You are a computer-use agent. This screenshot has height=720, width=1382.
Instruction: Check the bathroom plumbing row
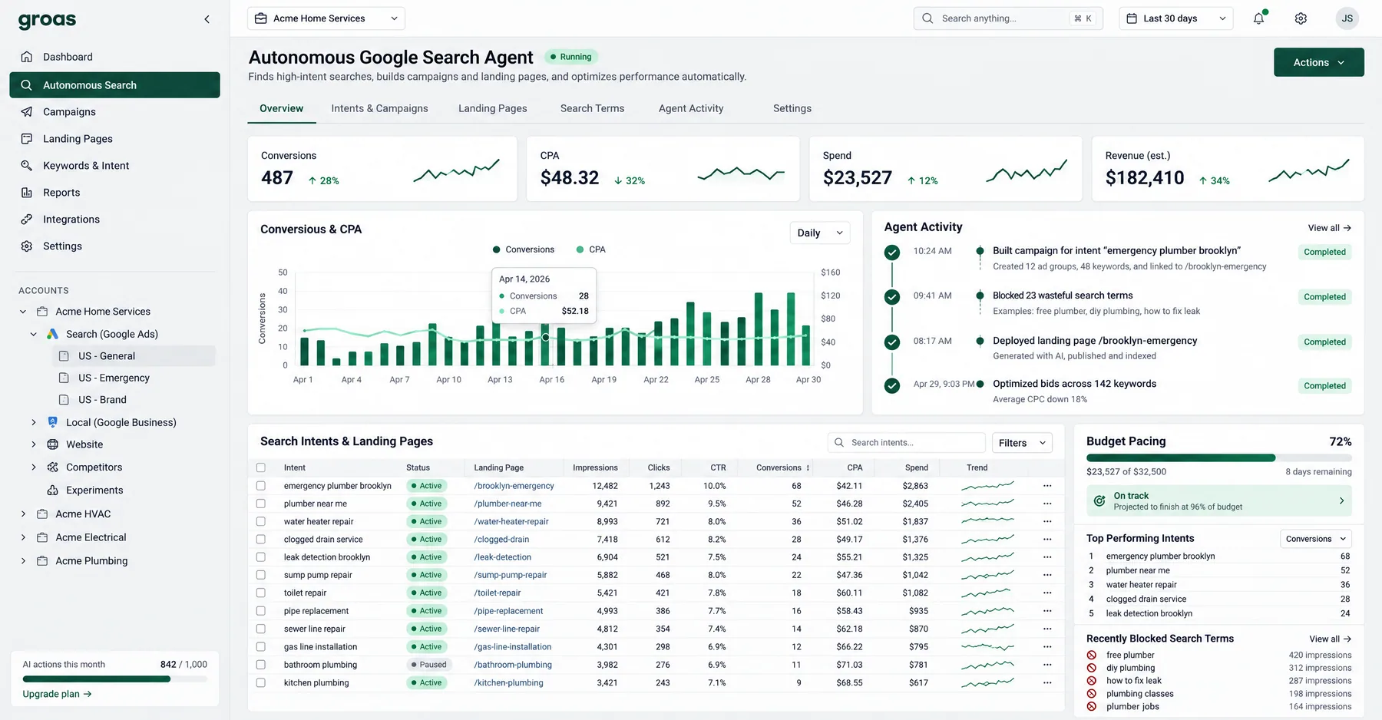pyautogui.click(x=261, y=665)
